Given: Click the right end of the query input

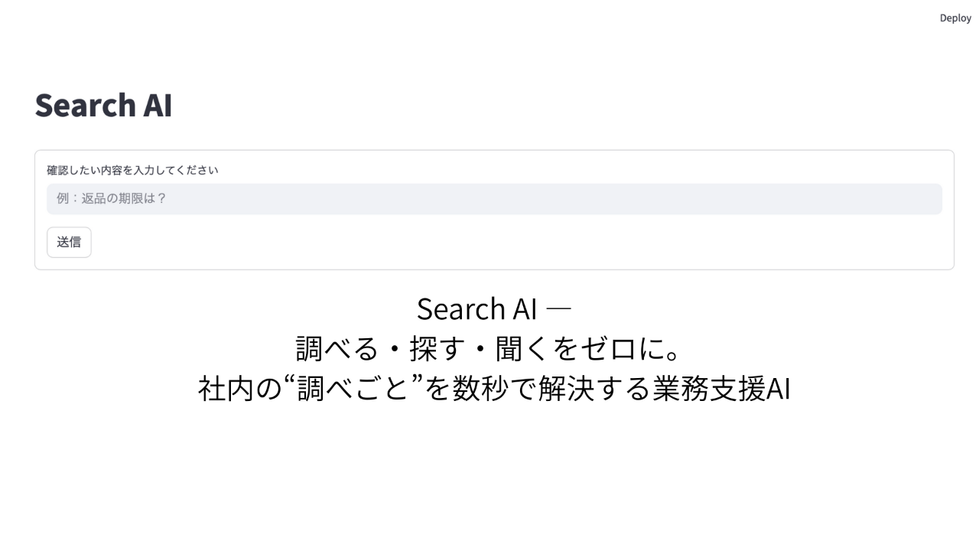Looking at the screenshot, I should (x=918, y=199).
